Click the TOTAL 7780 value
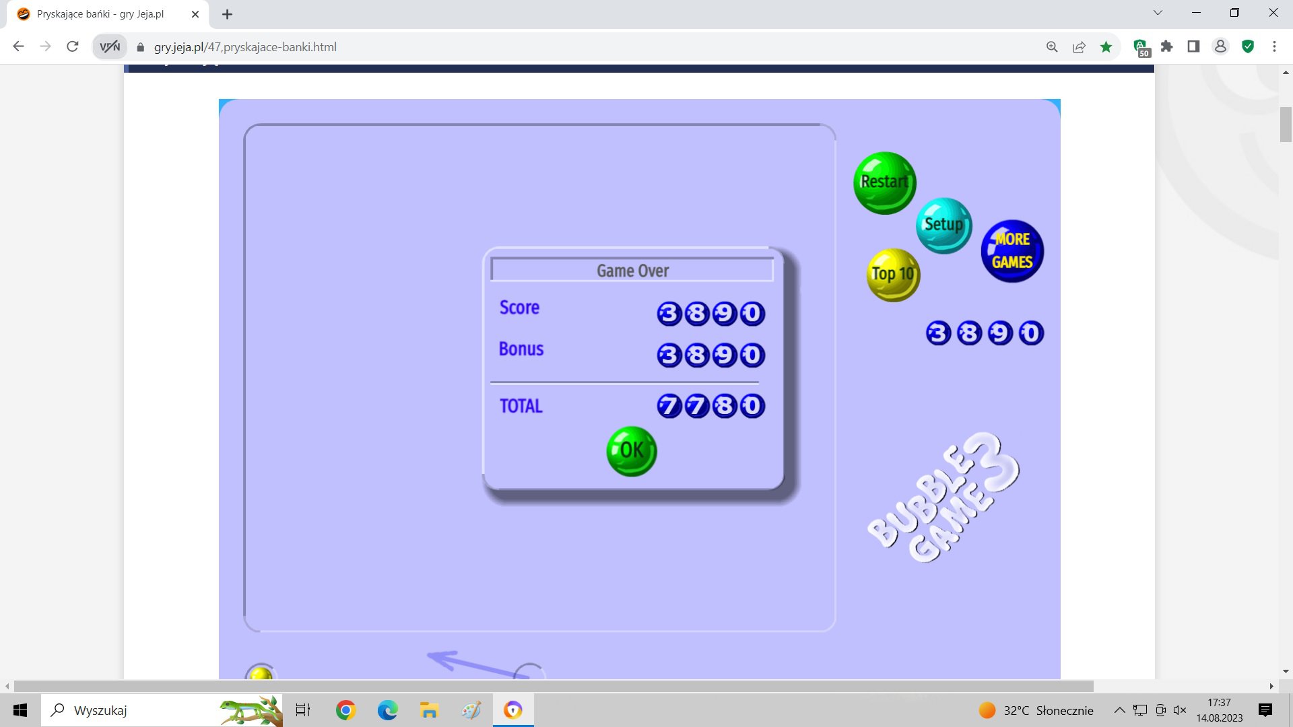Viewport: 1293px width, 727px height. tap(710, 406)
